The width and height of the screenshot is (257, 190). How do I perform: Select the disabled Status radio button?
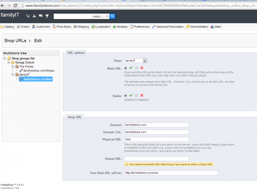(x=137, y=96)
